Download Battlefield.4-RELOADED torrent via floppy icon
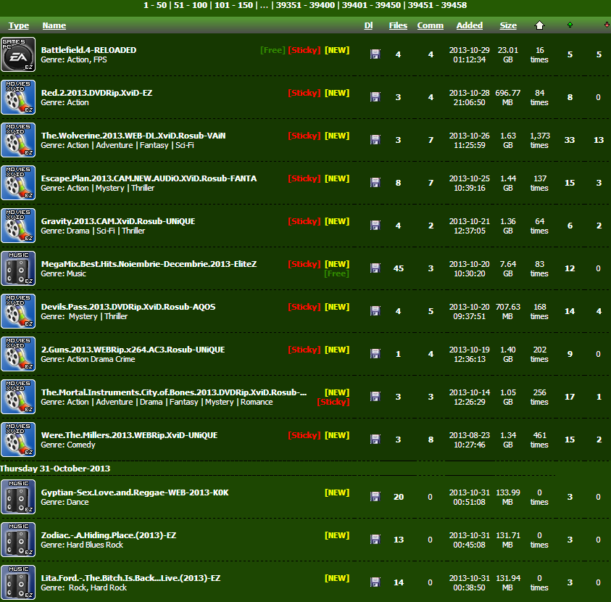Image resolution: width=611 pixels, height=602 pixels. (375, 54)
